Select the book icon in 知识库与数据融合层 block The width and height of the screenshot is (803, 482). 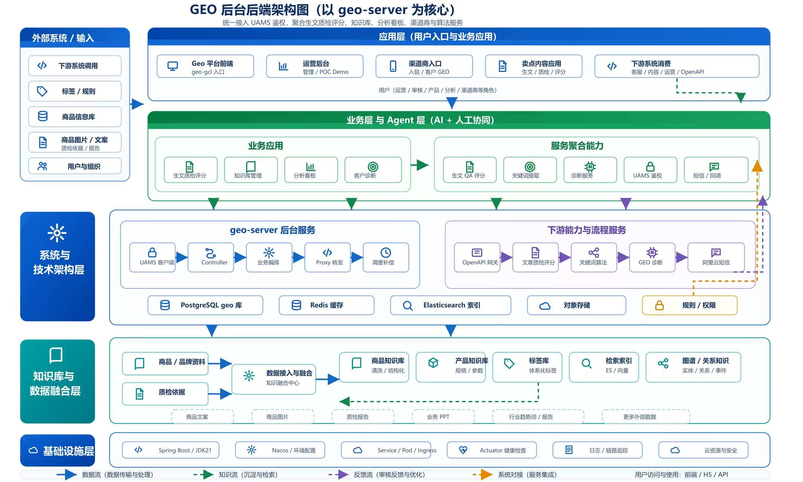pyautogui.click(x=56, y=355)
